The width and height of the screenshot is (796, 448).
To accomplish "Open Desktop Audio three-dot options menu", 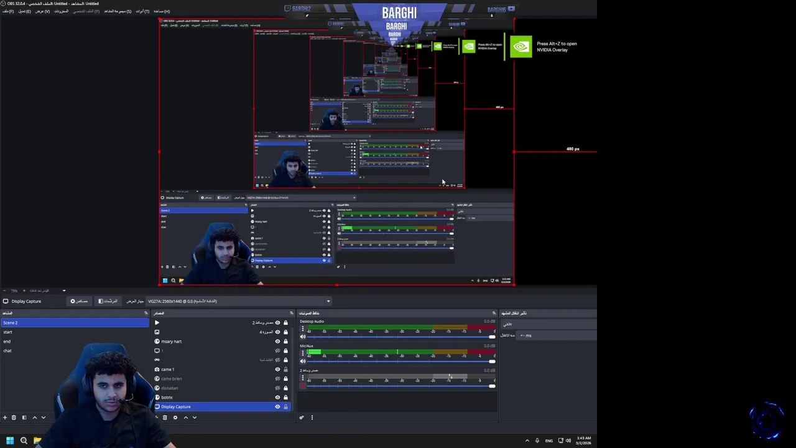I will click(303, 329).
